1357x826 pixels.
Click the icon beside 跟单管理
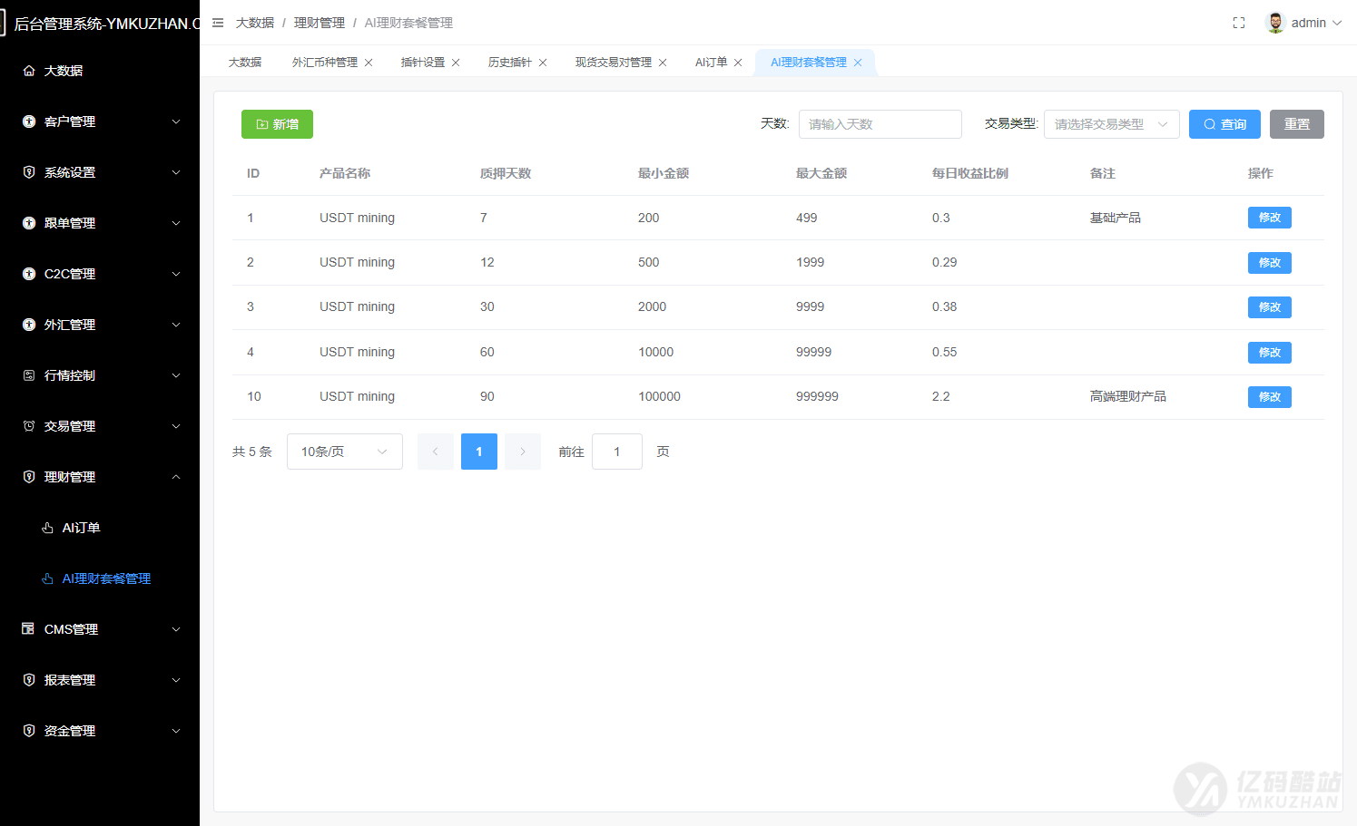pyautogui.click(x=29, y=223)
